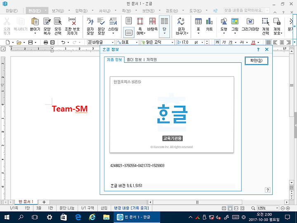
Task: Click Erase Typesetting Marks (조판 부호 지우기) icon
Action: pyautogui.click(x=72, y=21)
